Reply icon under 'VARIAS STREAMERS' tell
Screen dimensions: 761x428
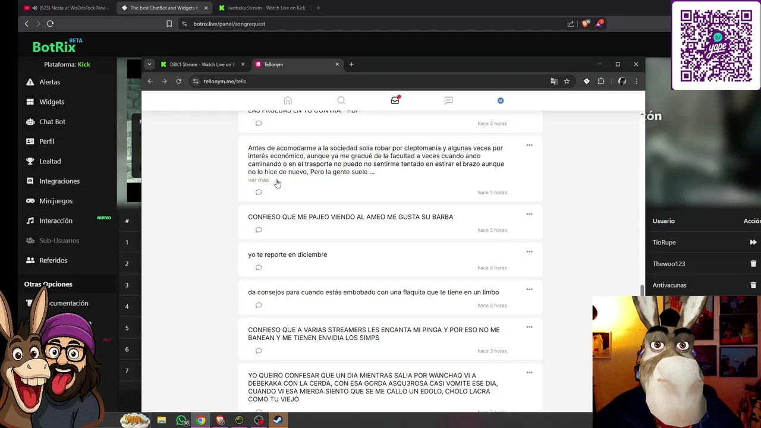(x=259, y=351)
